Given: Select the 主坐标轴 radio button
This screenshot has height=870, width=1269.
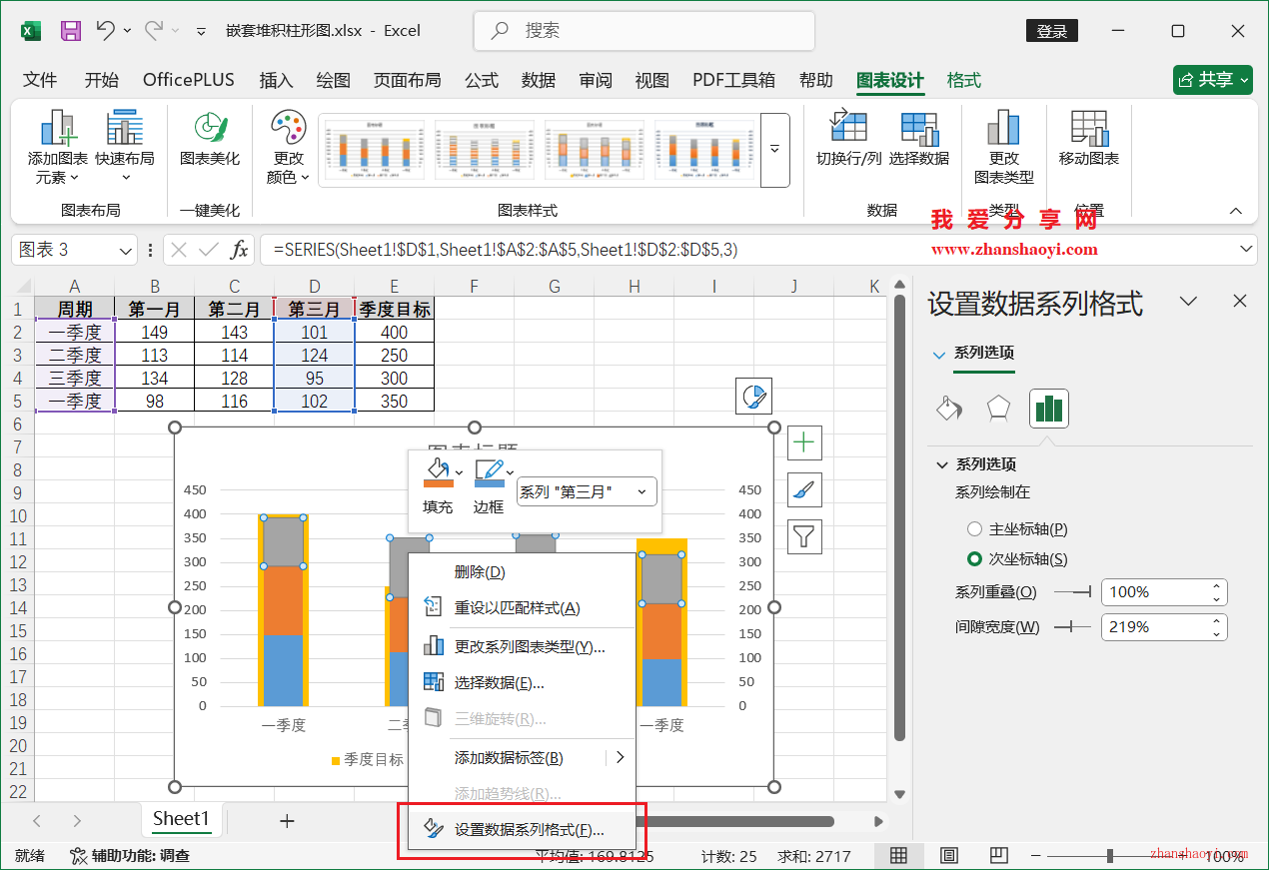Looking at the screenshot, I should 974,528.
